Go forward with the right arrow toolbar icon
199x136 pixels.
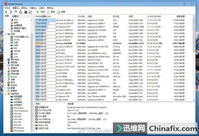click(11, 12)
